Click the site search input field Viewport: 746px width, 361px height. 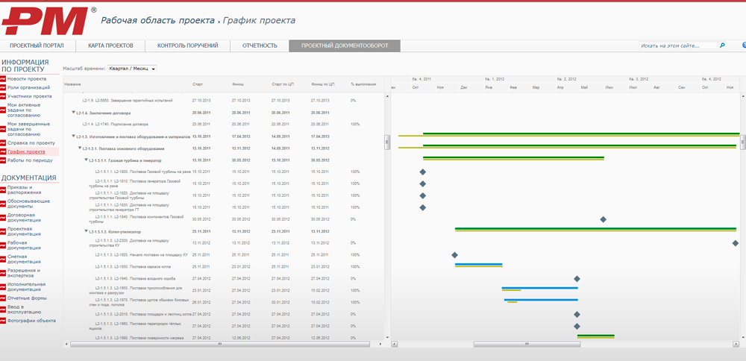tap(678, 45)
